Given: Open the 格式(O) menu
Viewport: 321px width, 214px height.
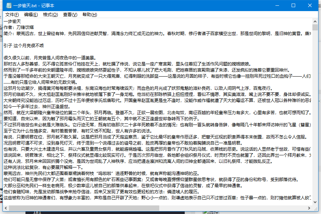Looking at the screenshot, I should 50,15.
